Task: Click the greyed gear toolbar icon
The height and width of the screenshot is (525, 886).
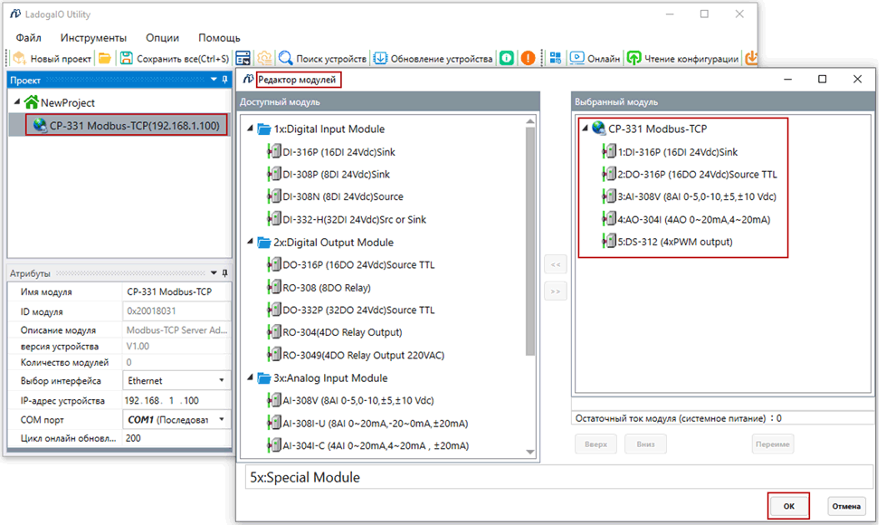Action: (x=264, y=58)
